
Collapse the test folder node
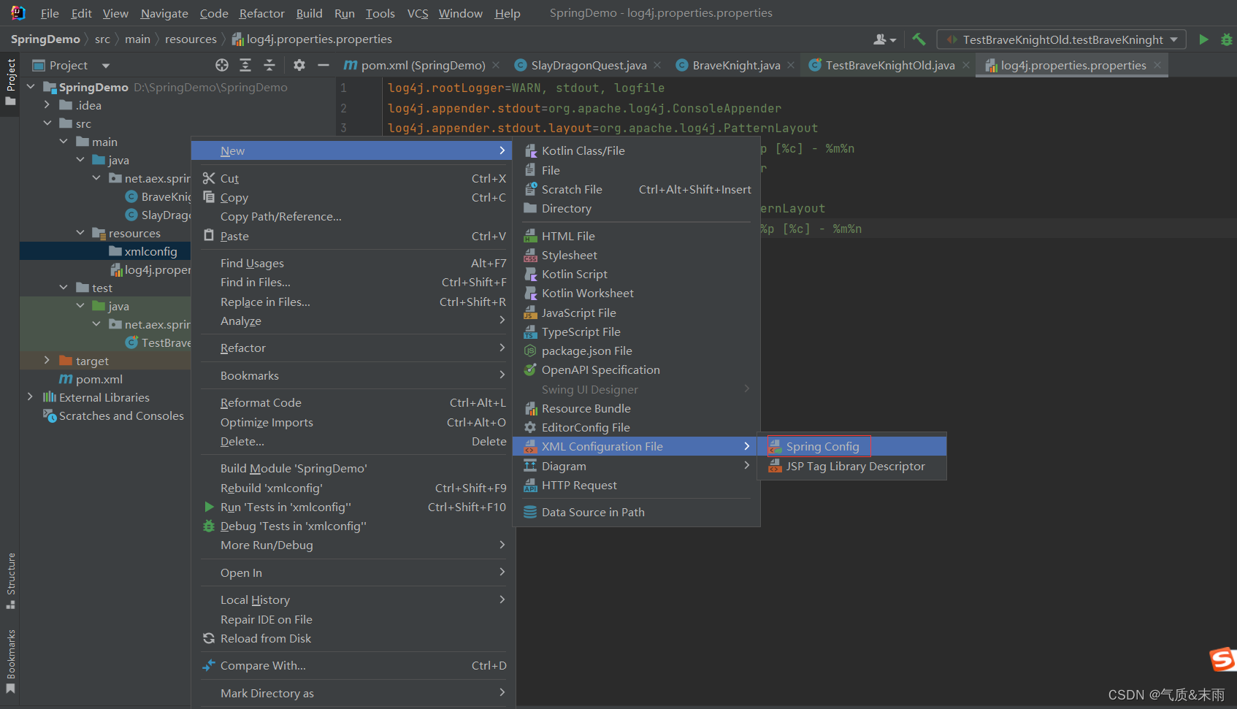tap(64, 288)
